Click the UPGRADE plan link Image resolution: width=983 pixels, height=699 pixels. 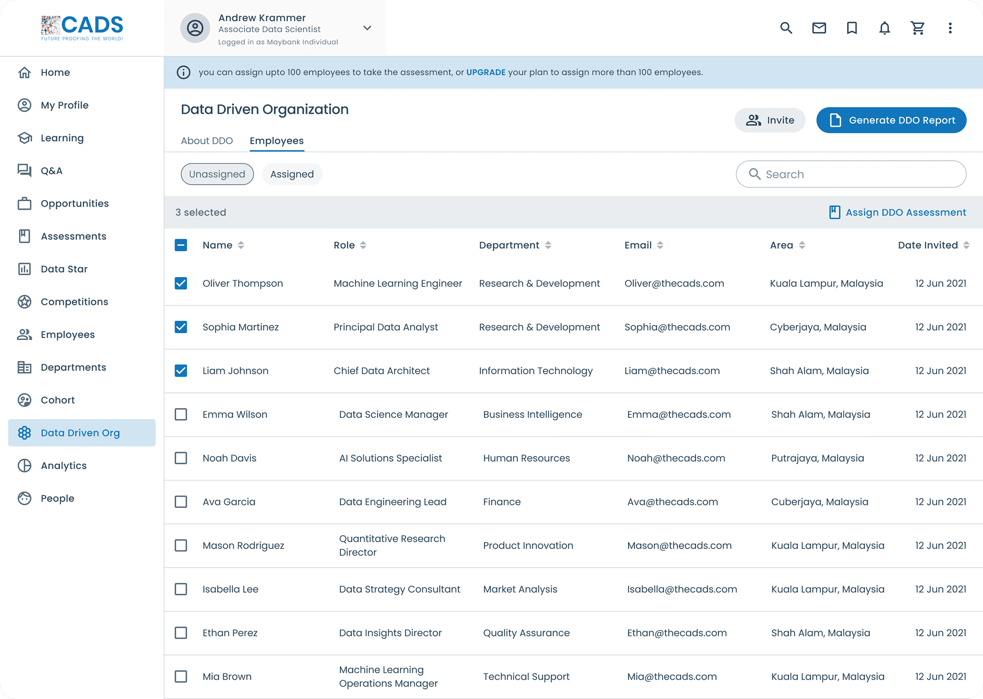point(486,72)
